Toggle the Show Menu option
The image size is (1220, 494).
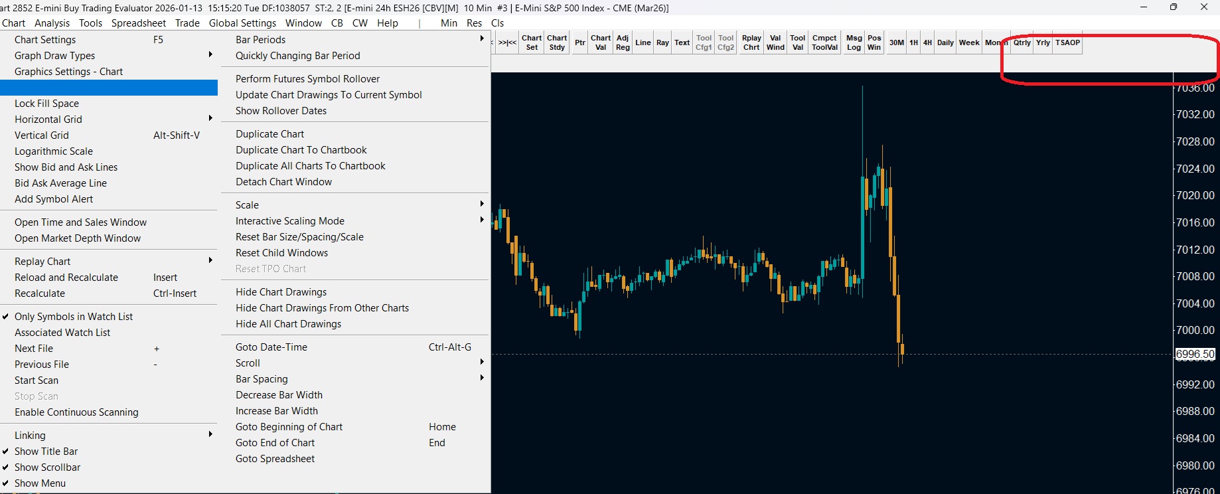click(109, 483)
